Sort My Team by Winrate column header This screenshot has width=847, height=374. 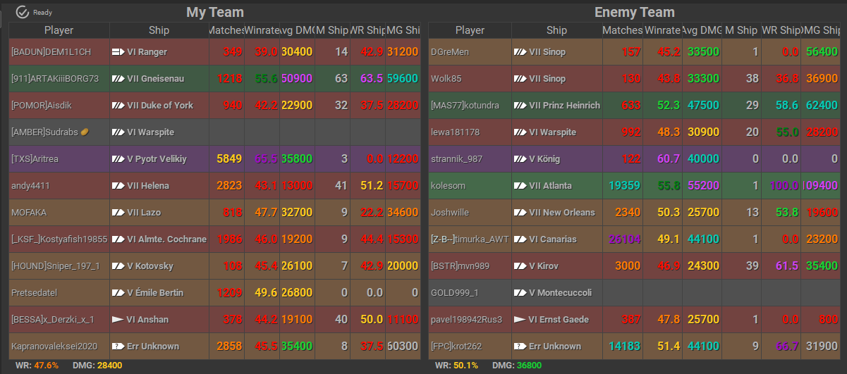pos(262,30)
